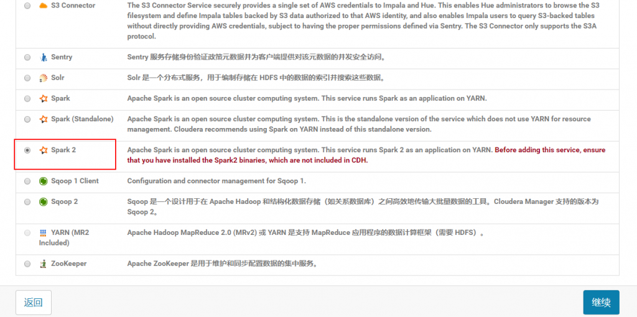Click the YARN MapReduce 2.0 description
The image size is (637, 317).
pos(306,233)
